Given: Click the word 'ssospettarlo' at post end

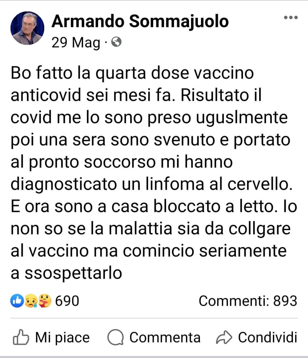Looking at the screenshot, I should point(73,273).
